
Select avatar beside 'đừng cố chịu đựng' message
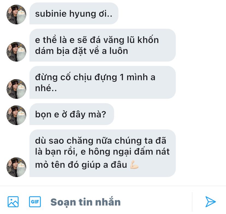pos(16,89)
